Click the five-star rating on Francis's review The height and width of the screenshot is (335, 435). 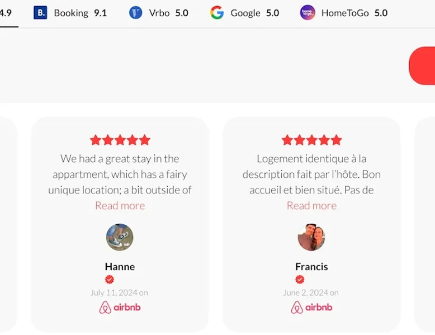(311, 140)
